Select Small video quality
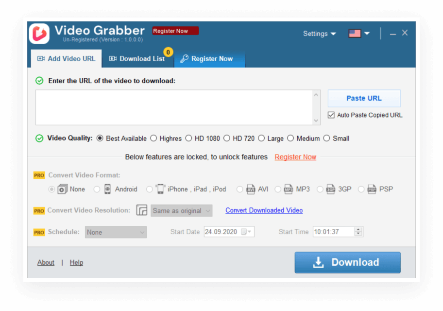 pyautogui.click(x=326, y=138)
